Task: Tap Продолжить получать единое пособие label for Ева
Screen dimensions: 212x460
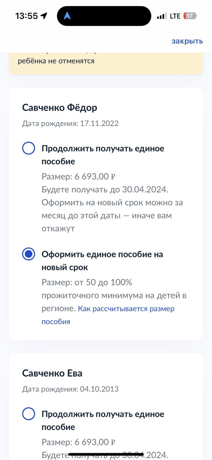Action: point(103,420)
